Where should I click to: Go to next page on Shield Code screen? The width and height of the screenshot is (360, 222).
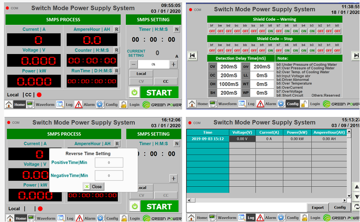[x=356, y=55]
